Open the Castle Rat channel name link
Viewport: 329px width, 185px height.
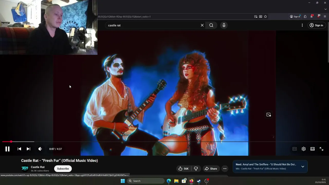coord(38,167)
